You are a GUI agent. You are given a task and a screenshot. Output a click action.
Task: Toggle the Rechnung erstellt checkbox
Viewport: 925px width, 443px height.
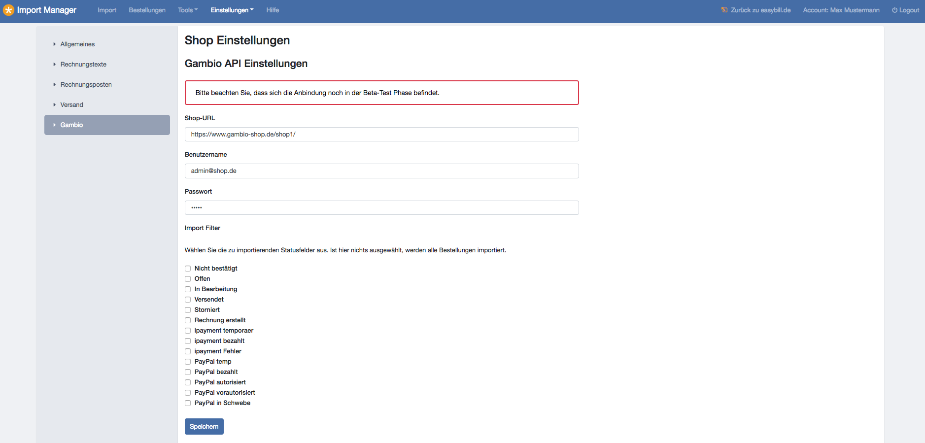[x=188, y=320]
